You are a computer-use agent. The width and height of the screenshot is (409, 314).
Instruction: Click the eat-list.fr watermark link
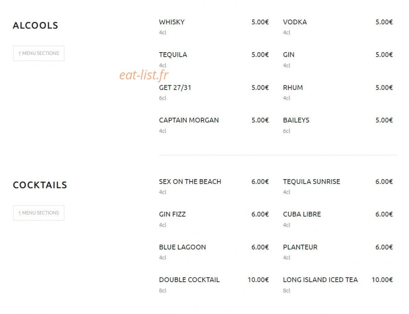pyautogui.click(x=144, y=75)
